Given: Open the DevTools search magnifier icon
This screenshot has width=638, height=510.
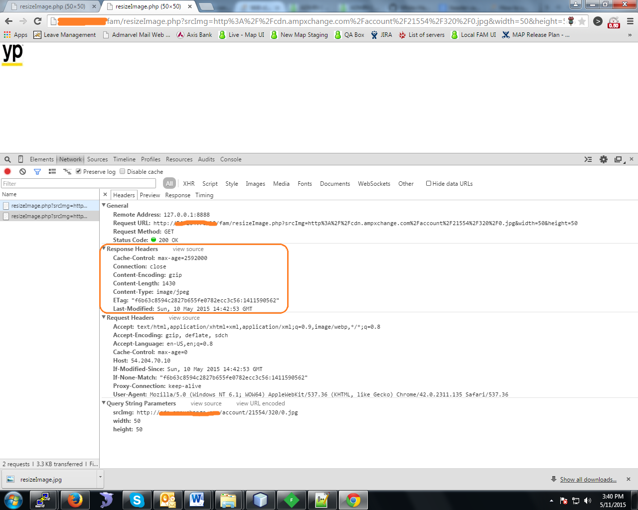Looking at the screenshot, I should coord(7,159).
